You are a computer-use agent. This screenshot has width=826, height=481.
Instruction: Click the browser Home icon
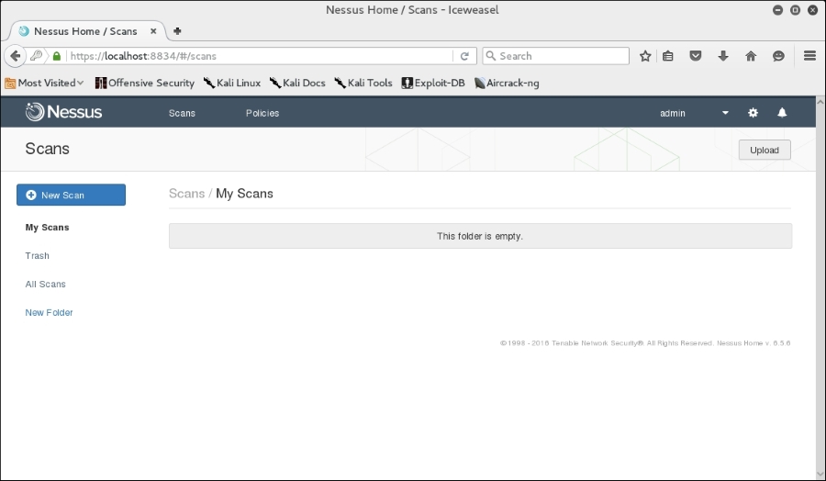pyautogui.click(x=751, y=56)
